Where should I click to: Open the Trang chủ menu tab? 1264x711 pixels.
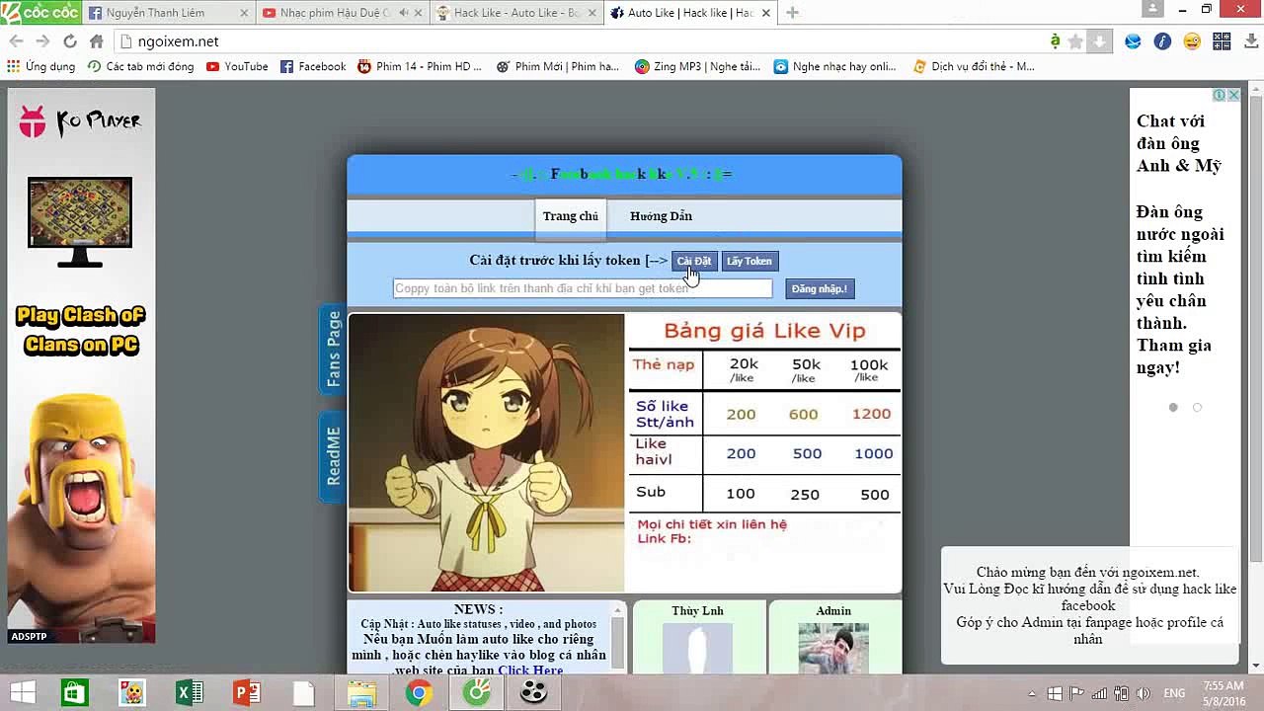point(570,216)
